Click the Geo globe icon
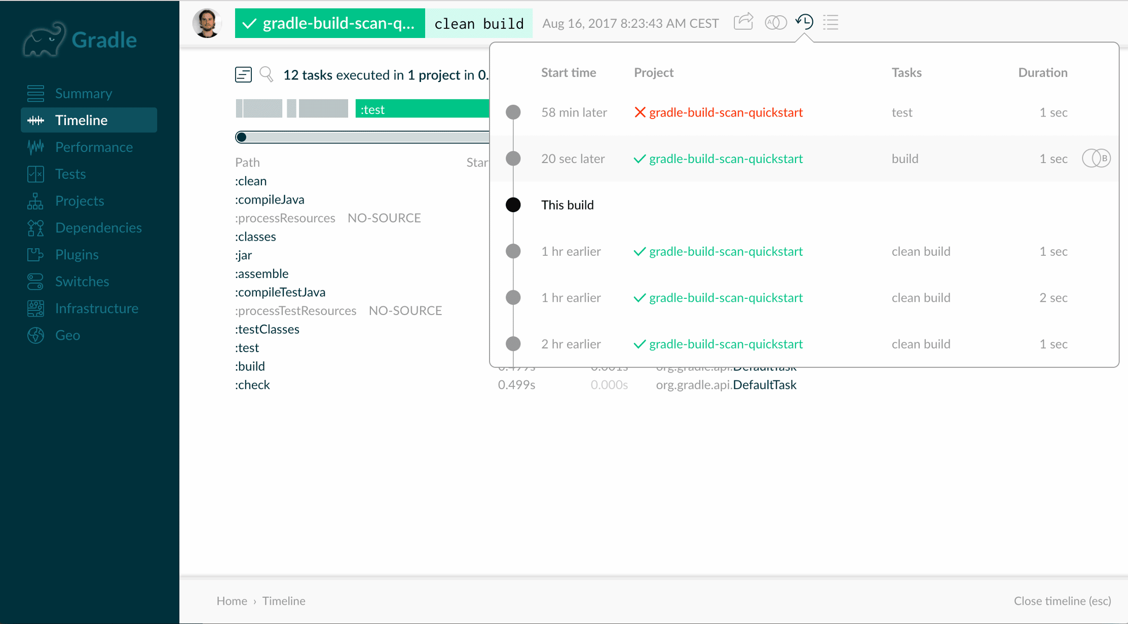This screenshot has height=624, width=1128. coord(35,335)
